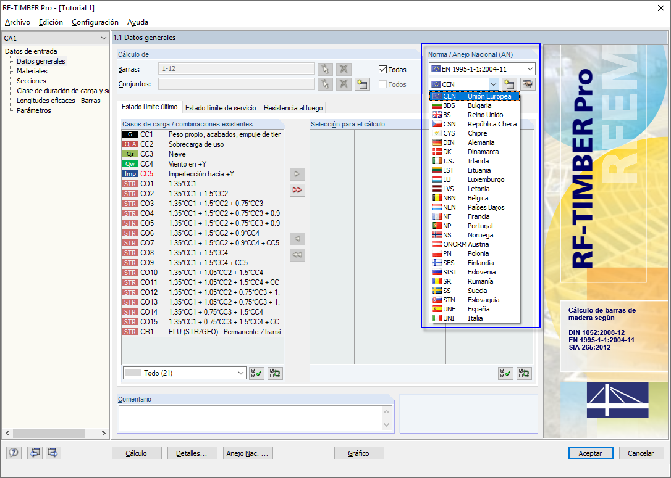Select BS Reino Unido flag entry
This screenshot has height=478, width=671.
pos(475,115)
